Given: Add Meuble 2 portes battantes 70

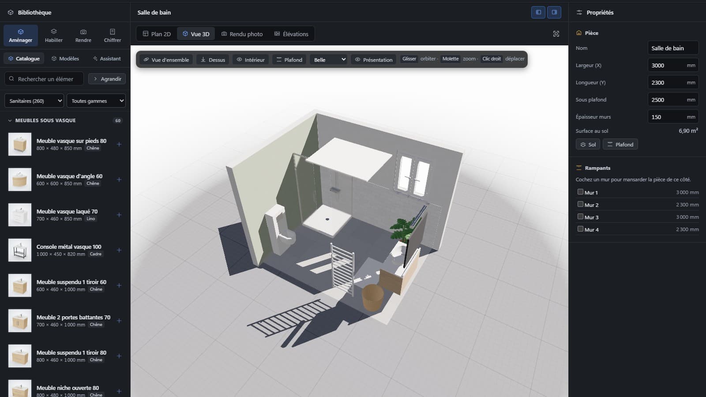Looking at the screenshot, I should [x=119, y=321].
